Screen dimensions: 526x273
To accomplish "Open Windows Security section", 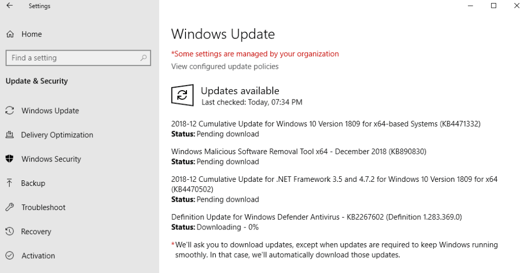I will pyautogui.click(x=51, y=159).
